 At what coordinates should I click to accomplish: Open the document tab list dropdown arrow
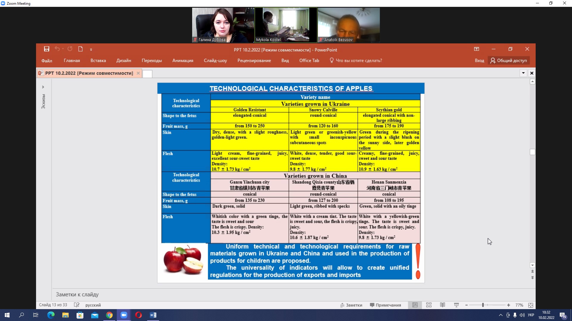(523, 73)
